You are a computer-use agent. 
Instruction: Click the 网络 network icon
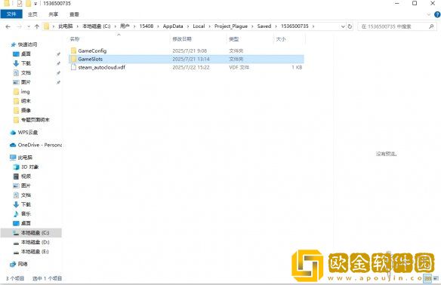(x=13, y=264)
